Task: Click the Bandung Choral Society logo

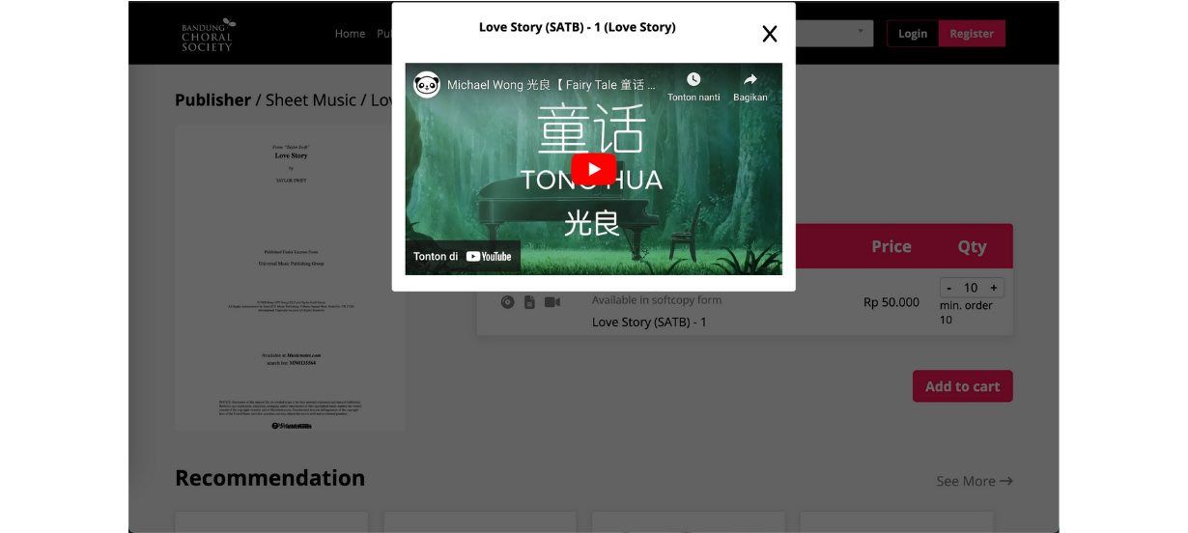Action: (208, 35)
